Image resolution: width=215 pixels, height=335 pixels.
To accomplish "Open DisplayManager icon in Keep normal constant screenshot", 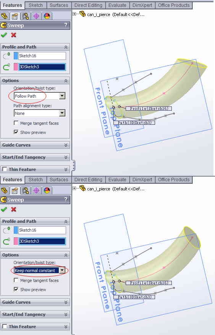I will point(47,190).
